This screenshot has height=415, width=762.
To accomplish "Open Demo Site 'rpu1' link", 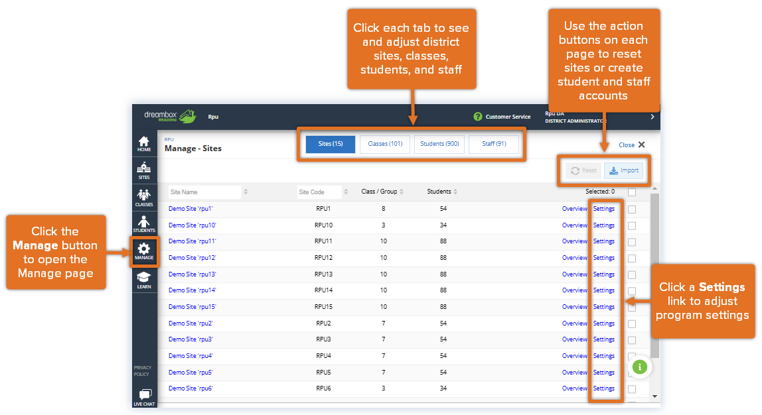I will click(x=190, y=209).
